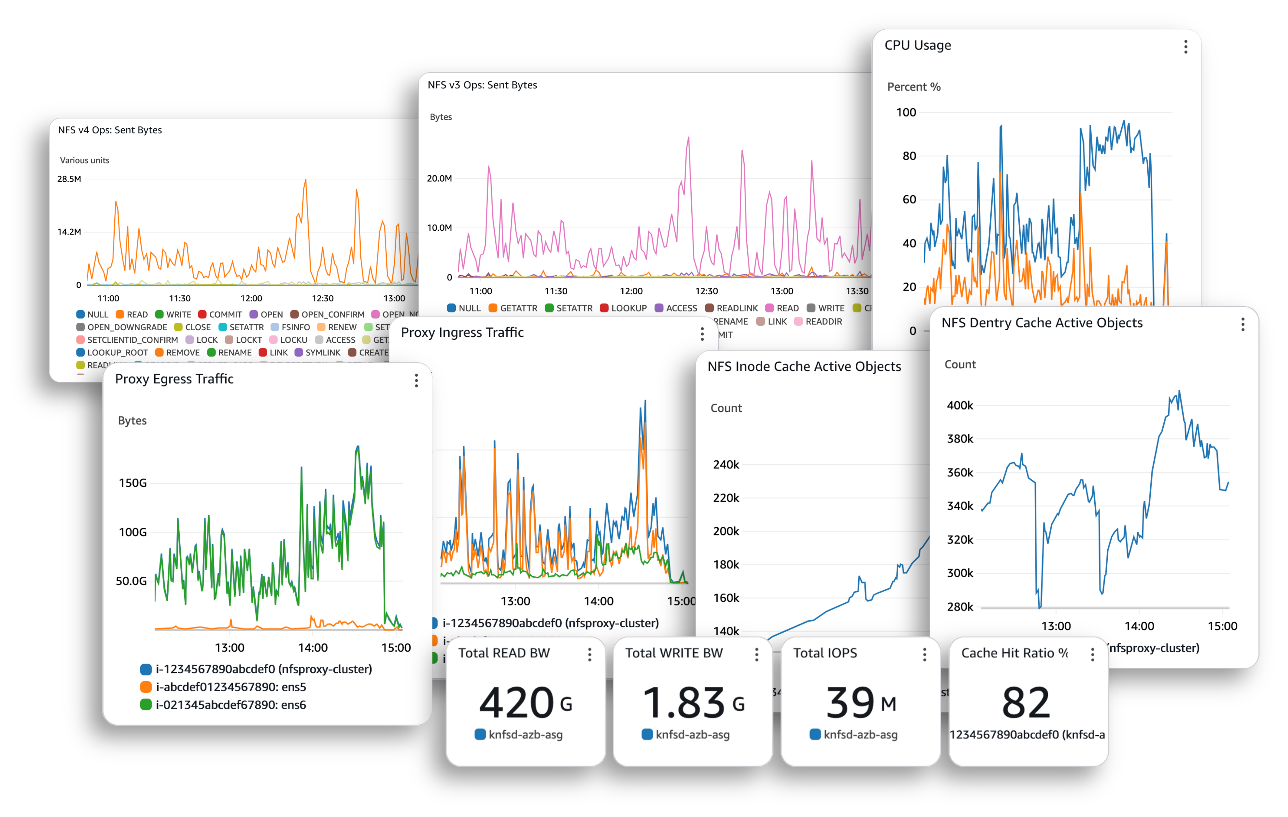Select LOOKUP_ROOT legend entry in NFS v4 chart

click(x=112, y=353)
